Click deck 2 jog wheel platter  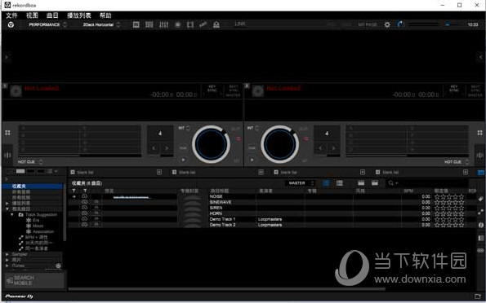coord(280,144)
